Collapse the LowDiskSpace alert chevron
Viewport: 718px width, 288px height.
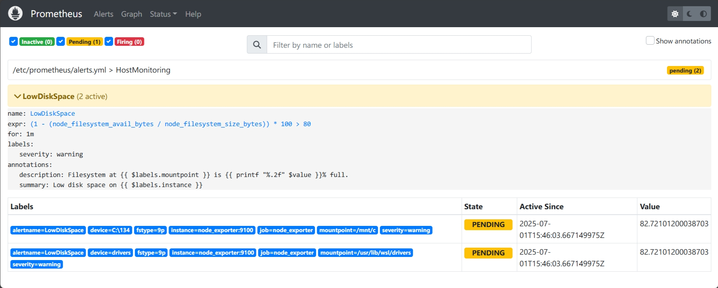[x=18, y=96]
